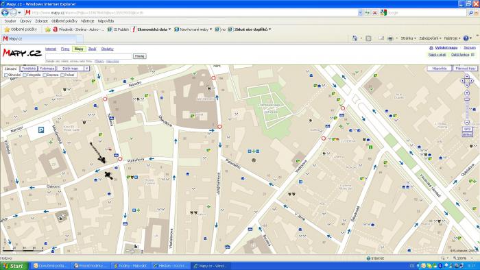Open the browser home icon

point(355,38)
